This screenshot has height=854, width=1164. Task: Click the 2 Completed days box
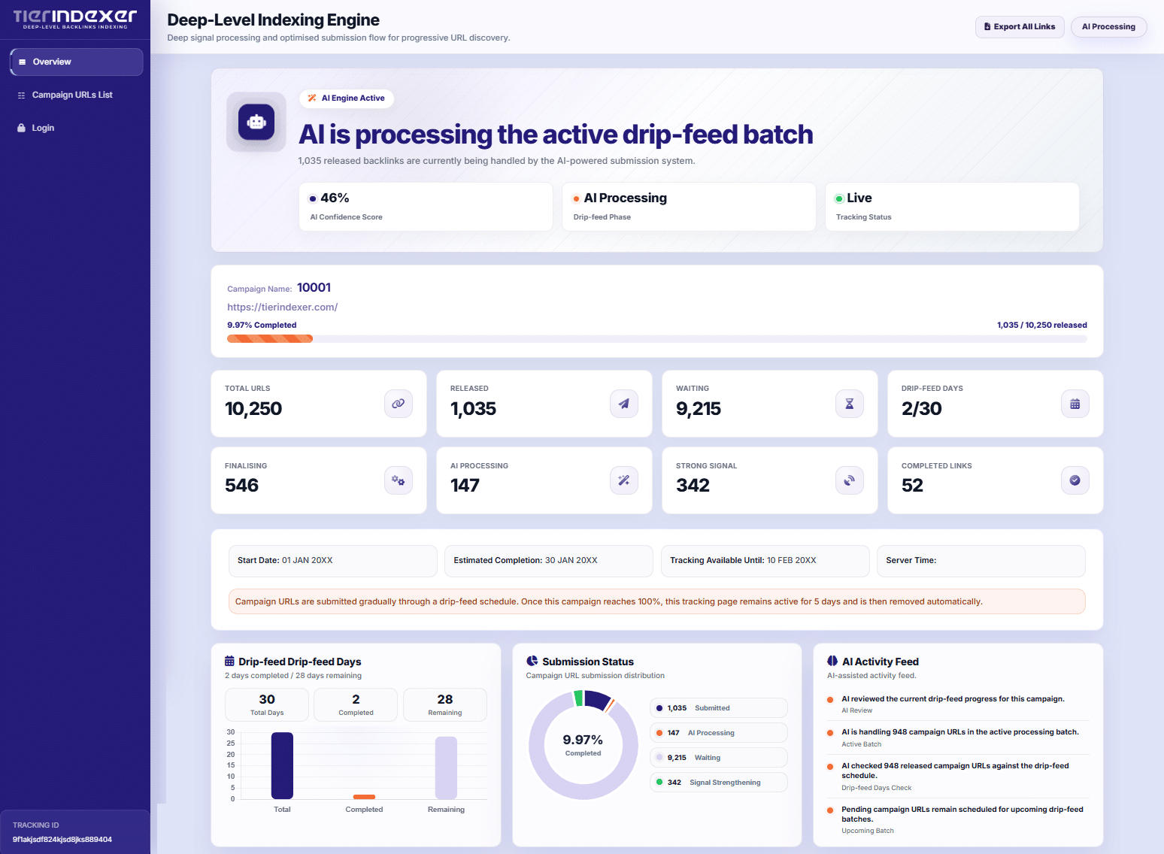[356, 705]
